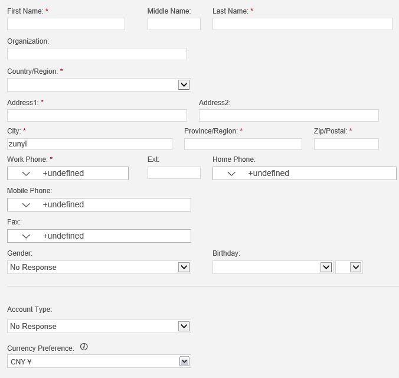Click the Middle Name input field
This screenshot has height=378, width=399.
(174, 24)
